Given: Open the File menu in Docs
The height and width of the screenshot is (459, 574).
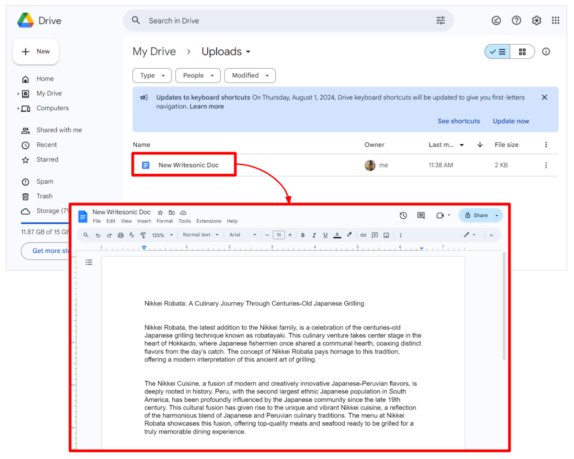Looking at the screenshot, I should (97, 221).
